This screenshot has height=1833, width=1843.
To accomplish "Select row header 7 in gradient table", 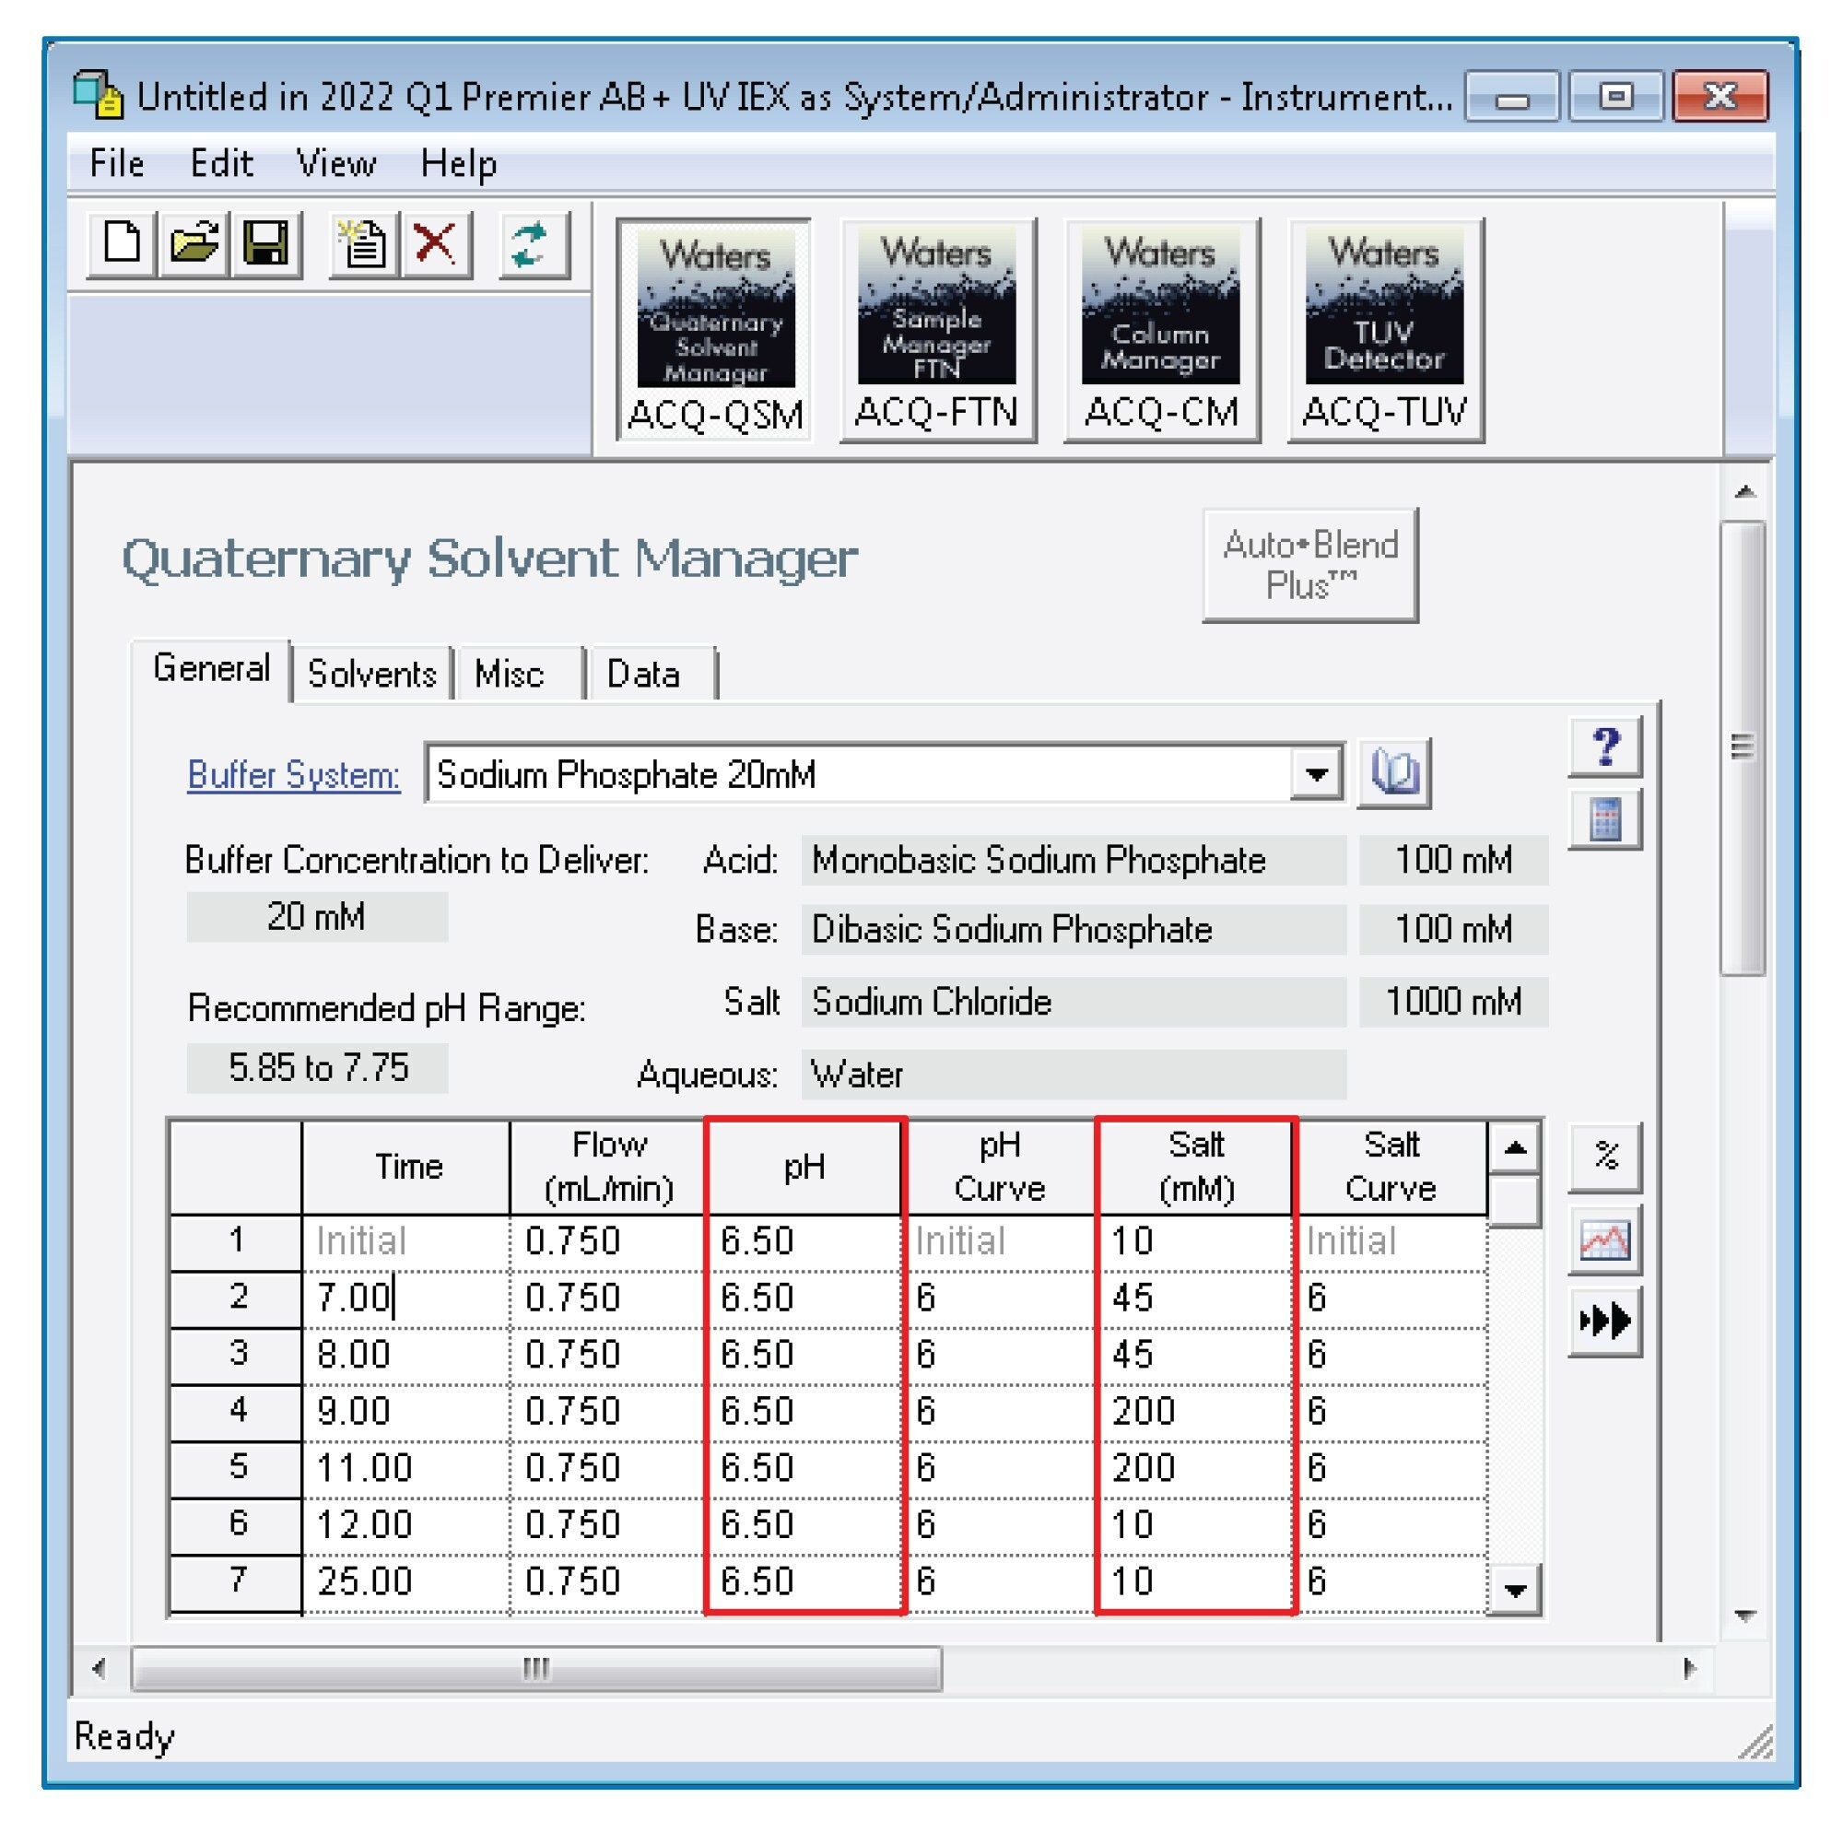I will (237, 1582).
